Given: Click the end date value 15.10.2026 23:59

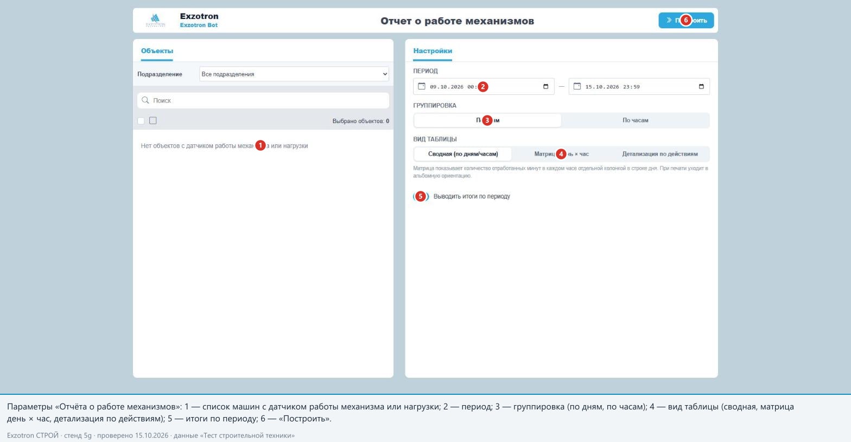Looking at the screenshot, I should 612,87.
